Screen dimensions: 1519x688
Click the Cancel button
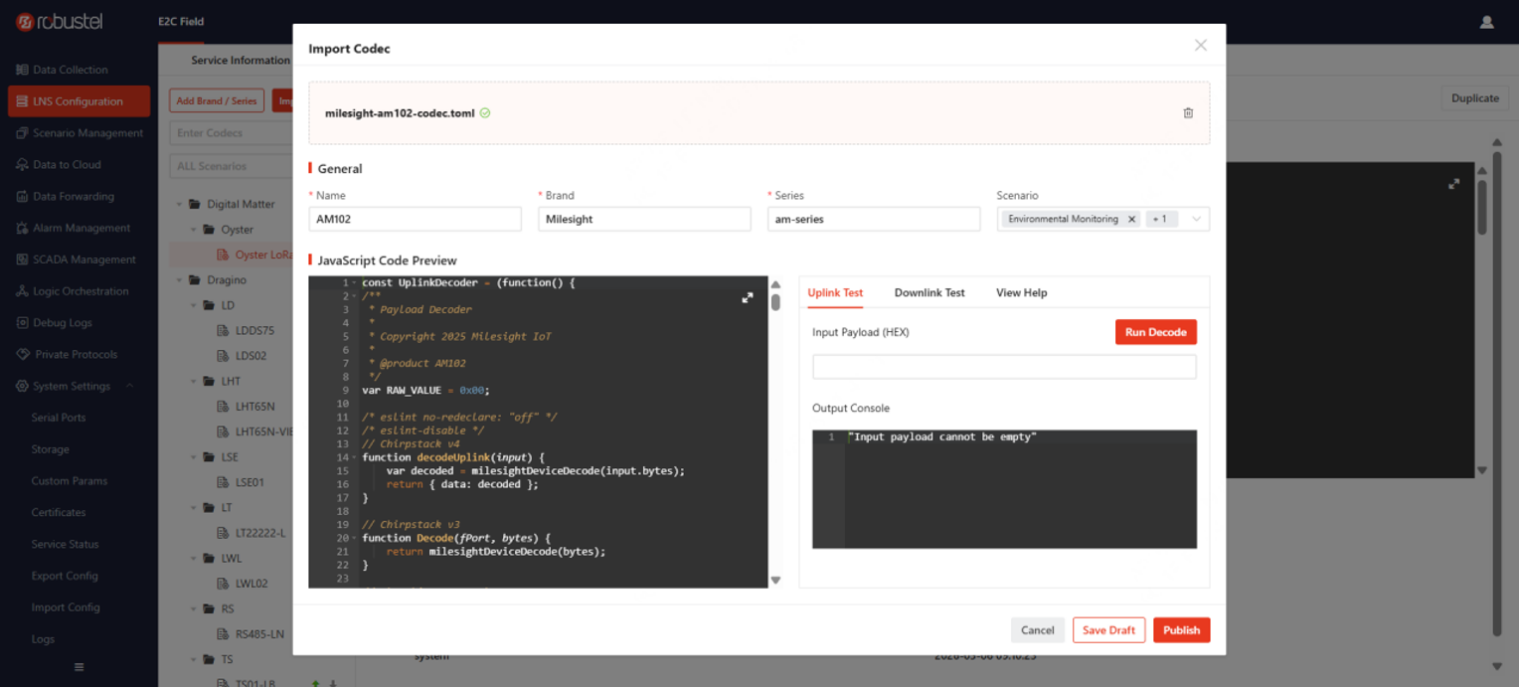pos(1037,630)
